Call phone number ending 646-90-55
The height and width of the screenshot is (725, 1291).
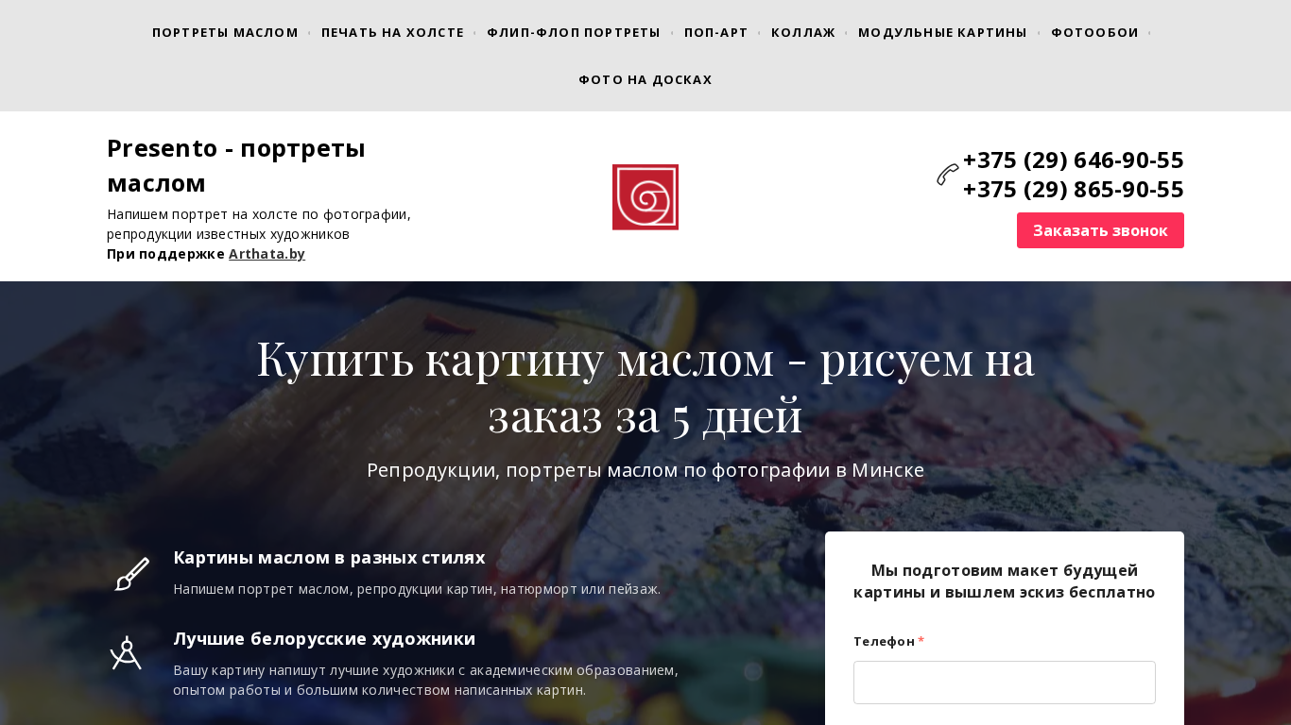pos(1073,160)
